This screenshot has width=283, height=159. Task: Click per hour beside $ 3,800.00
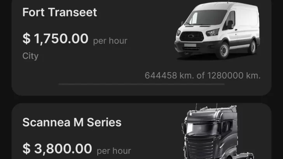click(114, 150)
